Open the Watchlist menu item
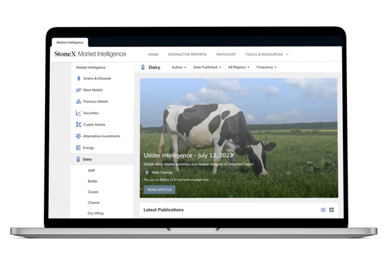The width and height of the screenshot is (388, 263). coord(226,54)
